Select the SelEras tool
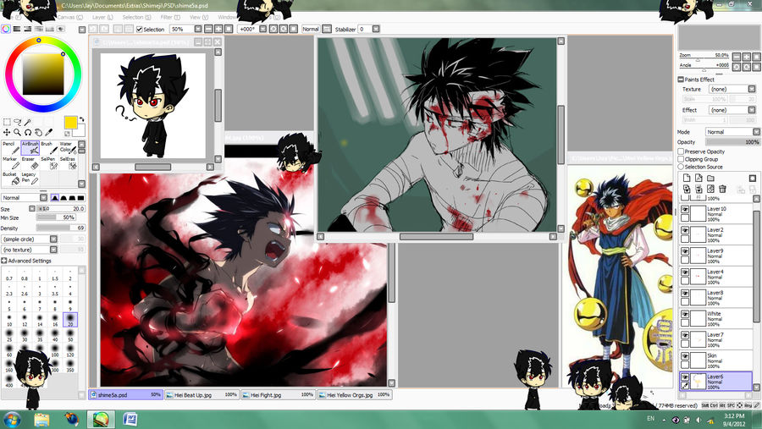Image resolution: width=762 pixels, height=429 pixels. click(x=68, y=162)
